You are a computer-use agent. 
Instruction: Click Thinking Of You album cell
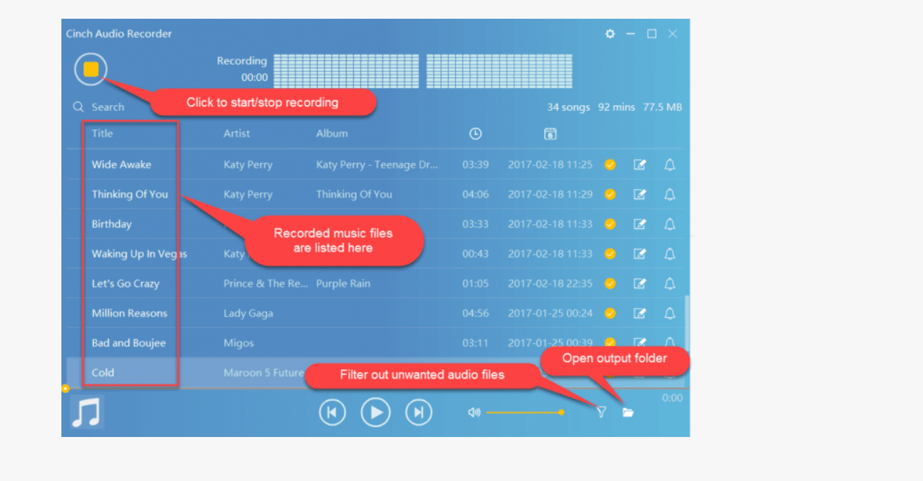tap(354, 194)
